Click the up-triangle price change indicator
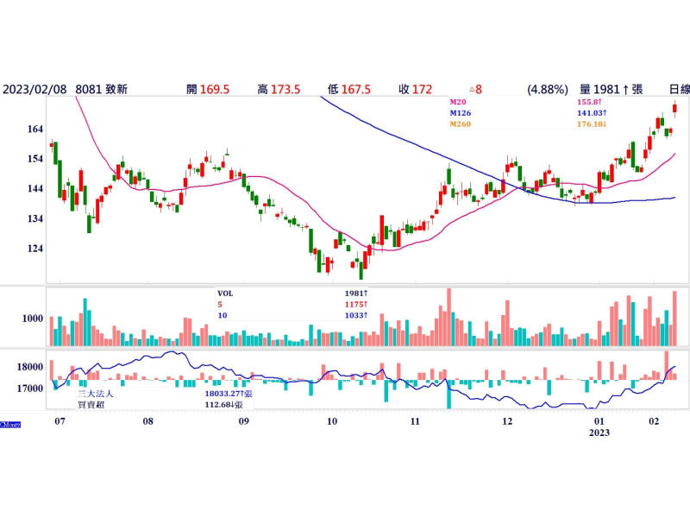Viewport: 690px width, 518px height. tap(475, 89)
